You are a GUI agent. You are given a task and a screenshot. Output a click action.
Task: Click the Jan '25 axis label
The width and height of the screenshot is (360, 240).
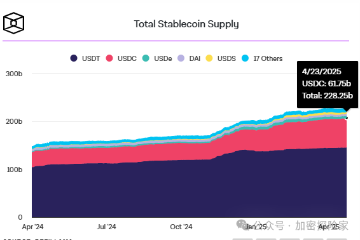pos(256,227)
